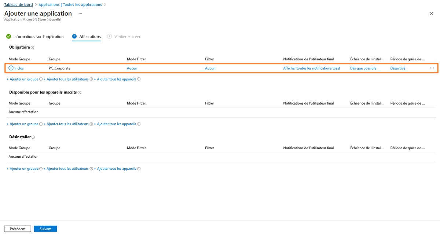Click Ajouter tous les utilisateurs under Obligatoire

[x=66, y=79]
